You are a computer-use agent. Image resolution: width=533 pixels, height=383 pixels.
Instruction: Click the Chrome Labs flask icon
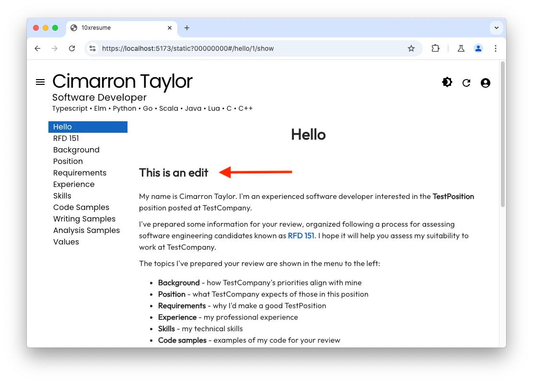(461, 48)
